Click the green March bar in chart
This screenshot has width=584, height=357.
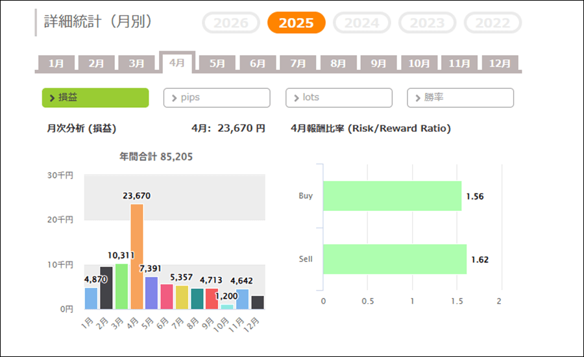pos(121,286)
